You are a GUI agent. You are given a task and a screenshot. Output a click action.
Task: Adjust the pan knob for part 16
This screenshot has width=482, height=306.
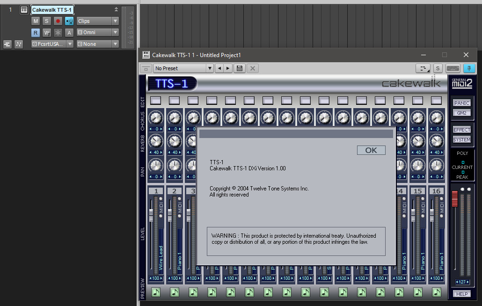pyautogui.click(x=437, y=165)
